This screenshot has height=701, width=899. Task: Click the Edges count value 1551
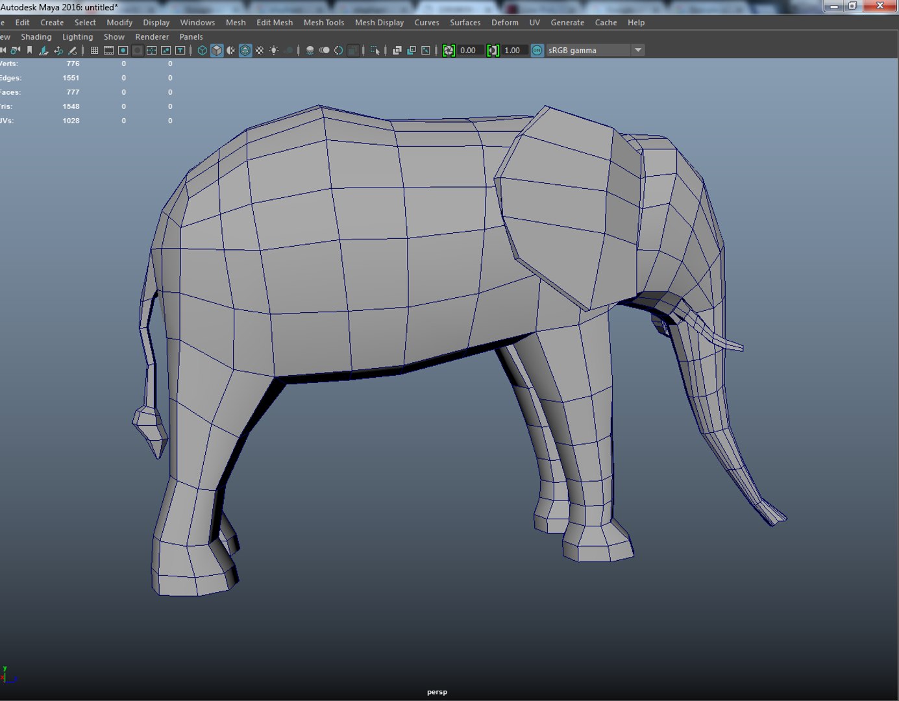pyautogui.click(x=71, y=78)
